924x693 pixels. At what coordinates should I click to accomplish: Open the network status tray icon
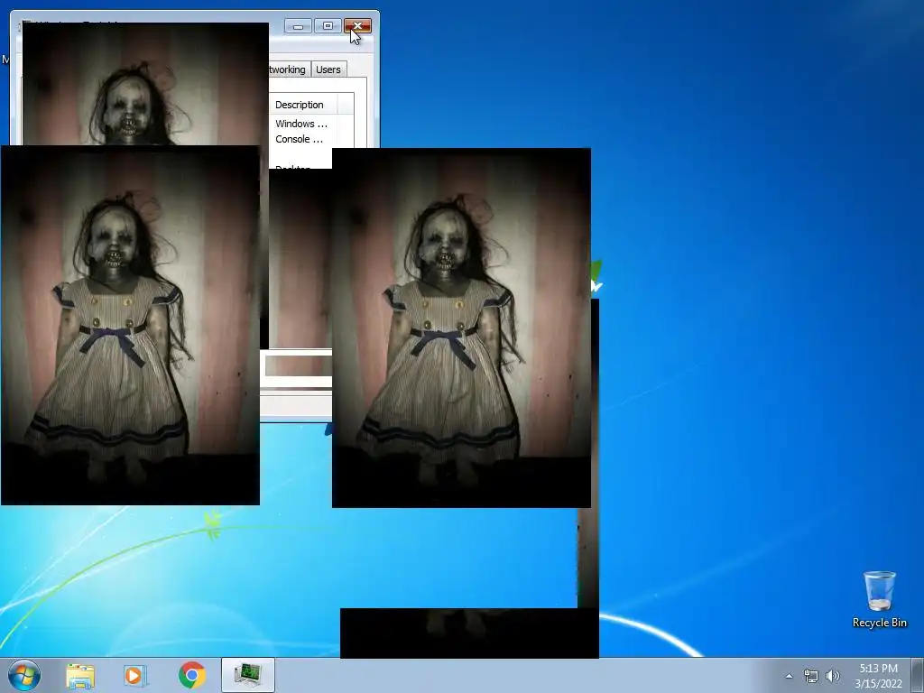pos(811,676)
